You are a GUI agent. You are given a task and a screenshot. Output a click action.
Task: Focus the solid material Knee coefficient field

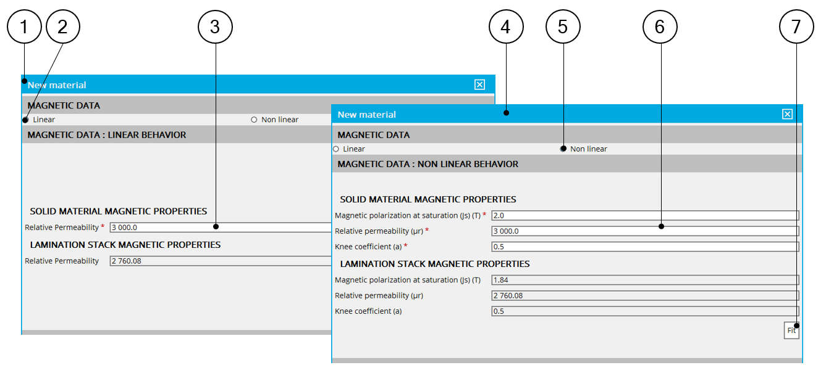tap(644, 247)
